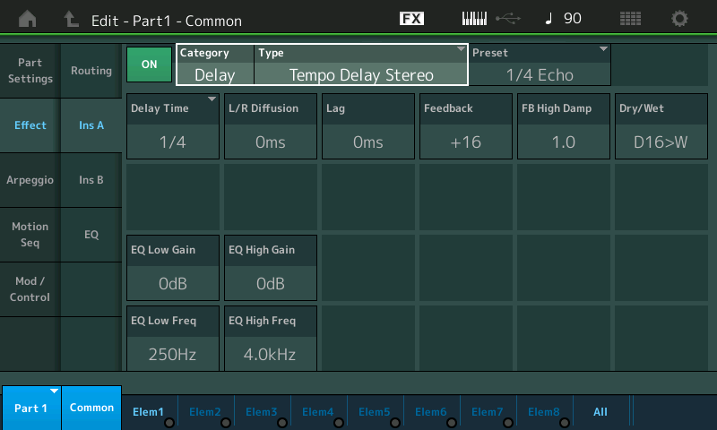The image size is (717, 430).
Task: Open the settings gear icon
Action: click(680, 19)
